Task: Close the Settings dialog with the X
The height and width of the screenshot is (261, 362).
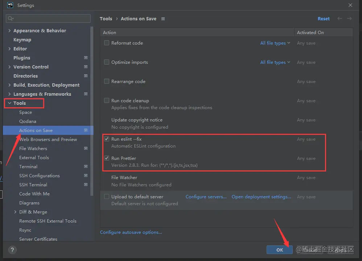Action: pyautogui.click(x=350, y=5)
